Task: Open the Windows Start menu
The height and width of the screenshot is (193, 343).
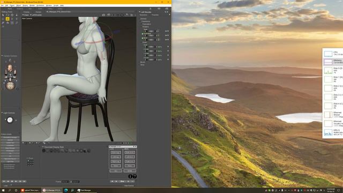Action: pyautogui.click(x=3, y=190)
